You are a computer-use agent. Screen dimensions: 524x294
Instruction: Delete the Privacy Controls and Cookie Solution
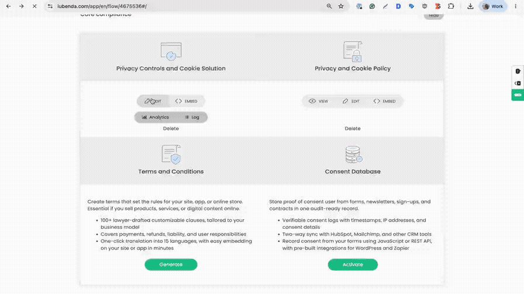tap(171, 128)
